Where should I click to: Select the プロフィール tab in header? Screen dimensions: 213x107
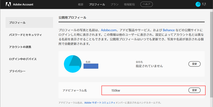point(97,5)
